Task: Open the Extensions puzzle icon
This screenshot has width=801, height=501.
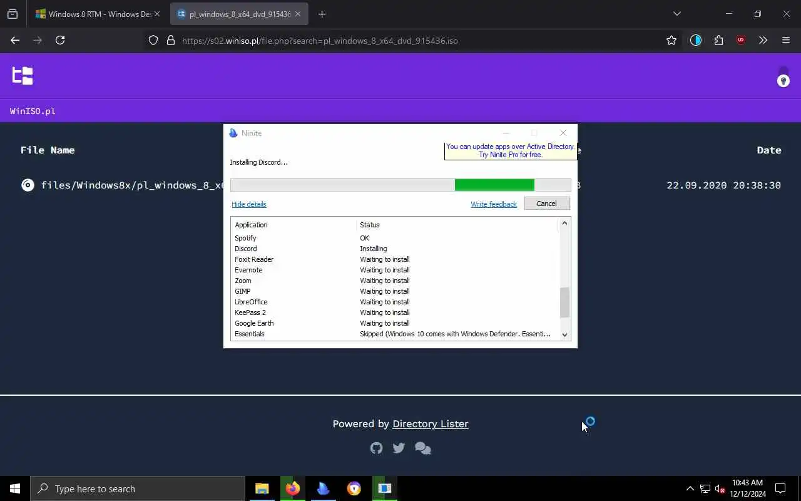Action: 718,40
